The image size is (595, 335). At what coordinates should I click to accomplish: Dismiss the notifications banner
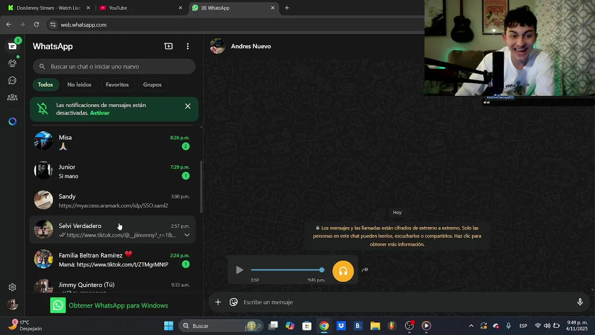click(188, 106)
